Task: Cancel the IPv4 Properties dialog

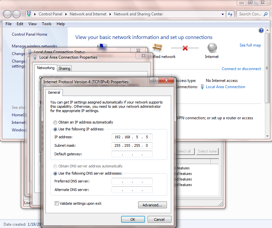Action: pyautogui.click(x=159, y=219)
